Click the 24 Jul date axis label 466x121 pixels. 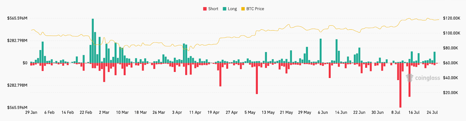(432, 112)
